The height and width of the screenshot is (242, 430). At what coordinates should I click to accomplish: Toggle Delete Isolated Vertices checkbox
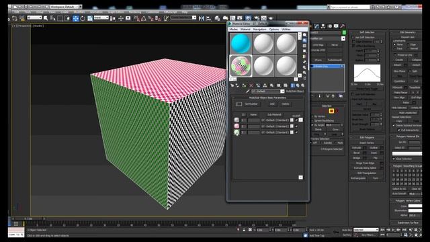[394, 126]
